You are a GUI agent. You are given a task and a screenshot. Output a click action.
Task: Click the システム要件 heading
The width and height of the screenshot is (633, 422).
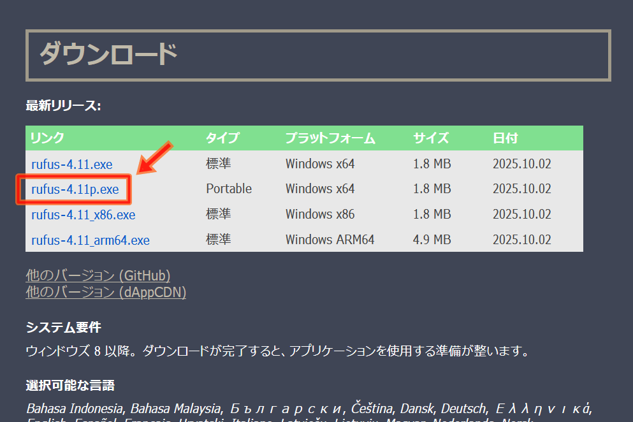tap(63, 328)
